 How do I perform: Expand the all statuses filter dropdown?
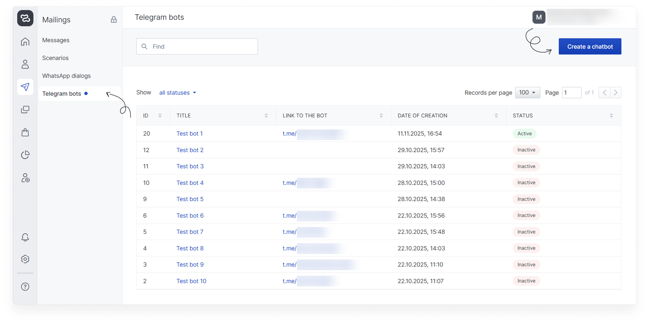(178, 93)
